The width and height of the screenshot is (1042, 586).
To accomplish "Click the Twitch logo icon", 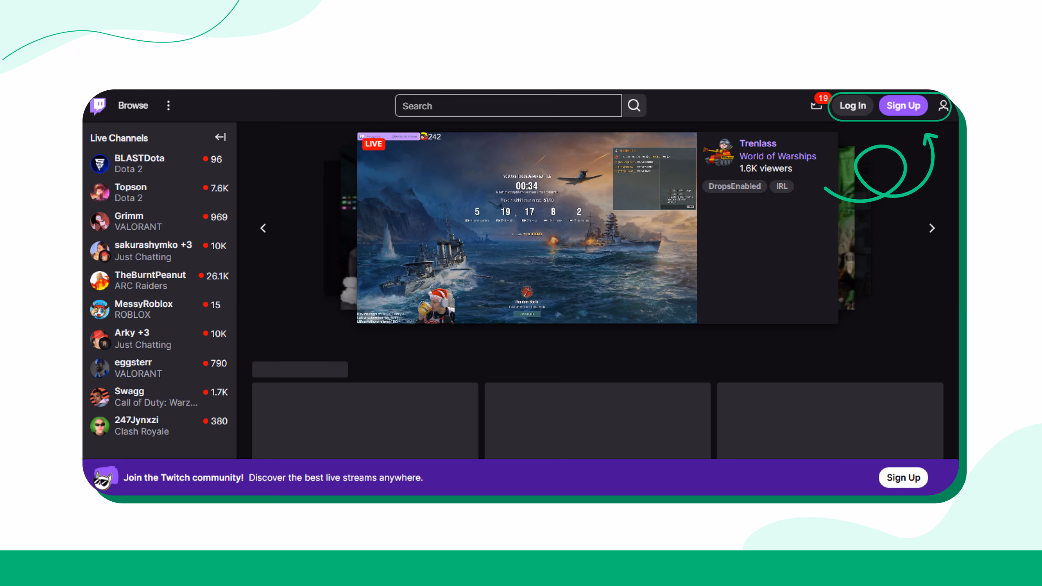I will [x=99, y=105].
